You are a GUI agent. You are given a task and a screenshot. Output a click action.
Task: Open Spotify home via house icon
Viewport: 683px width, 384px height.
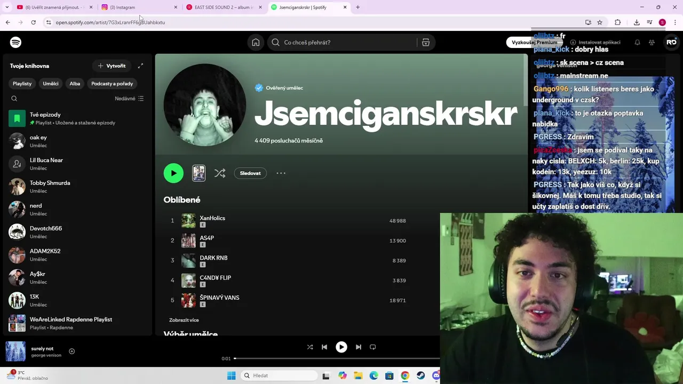[256, 42]
